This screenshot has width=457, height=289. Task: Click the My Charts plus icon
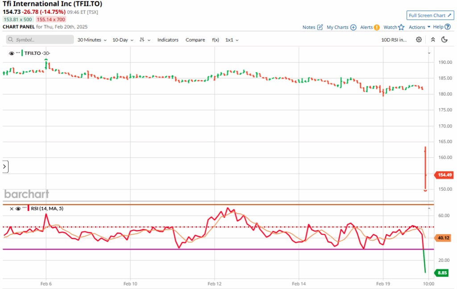[x=353, y=27]
